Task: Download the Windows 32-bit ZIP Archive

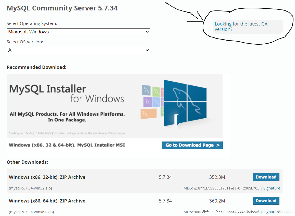Action: 266,177
